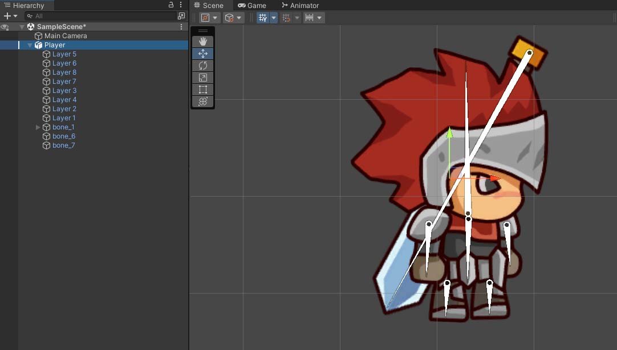Collapse the Player object children

pos(30,45)
